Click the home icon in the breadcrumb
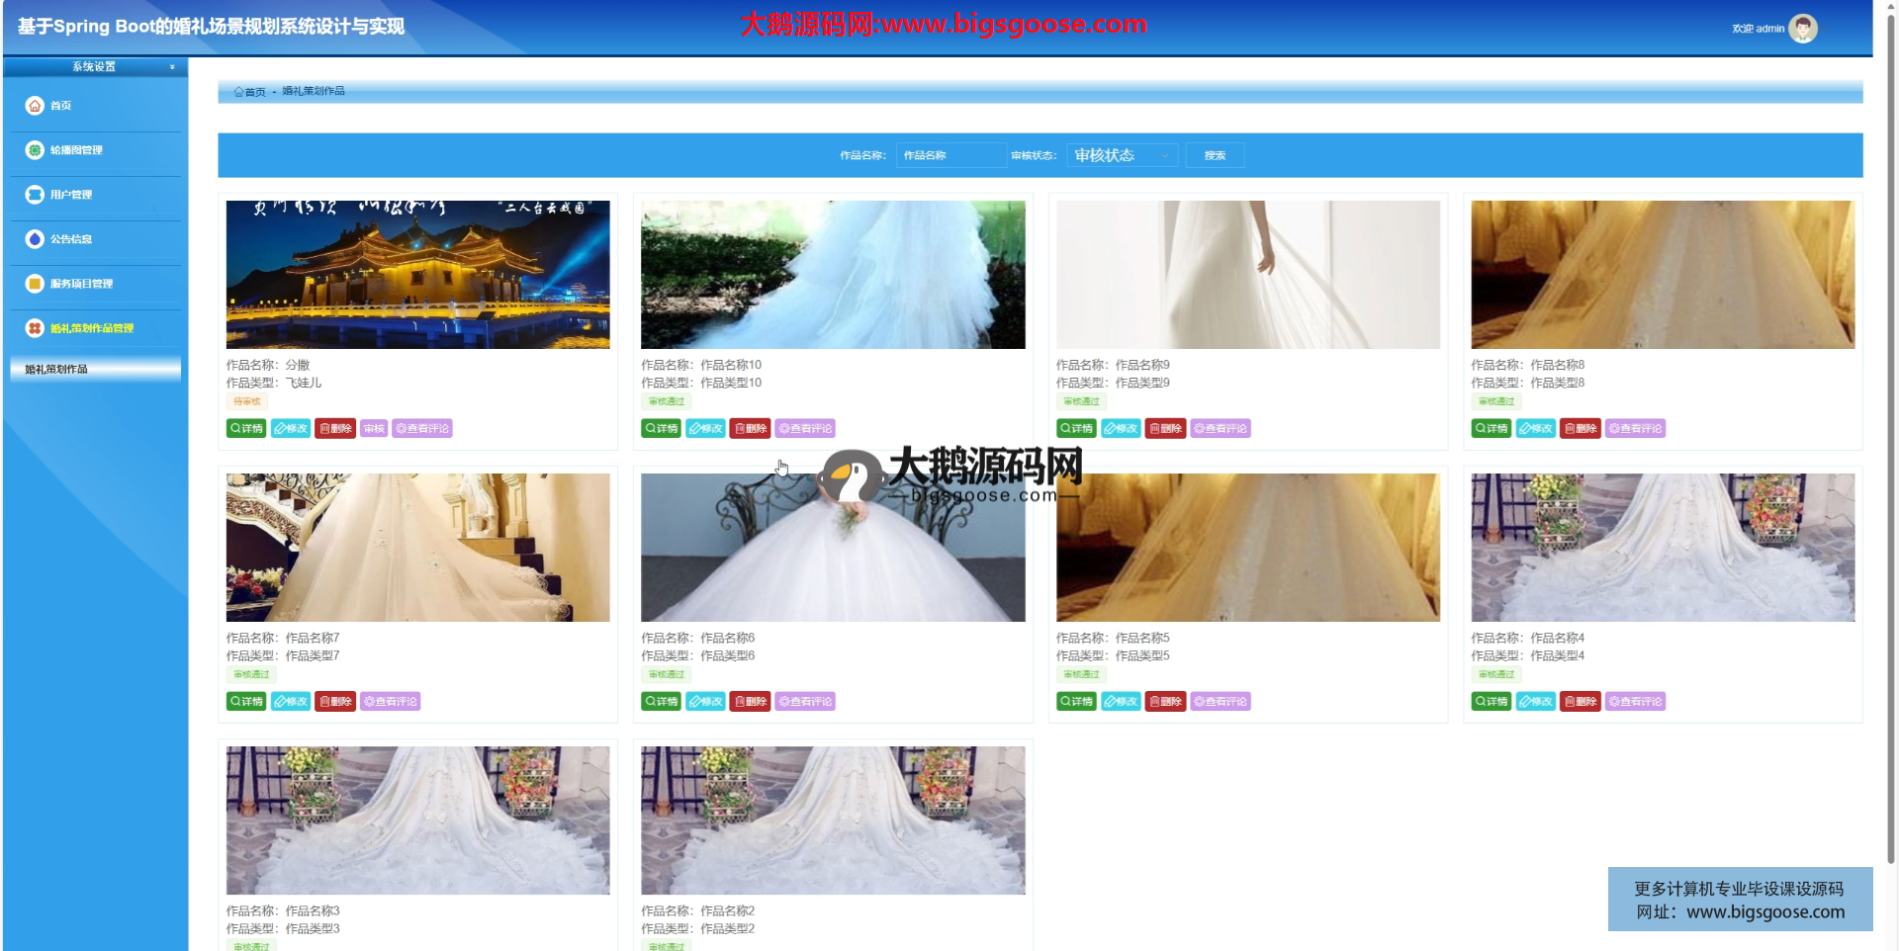Image resolution: width=1899 pixels, height=951 pixels. pyautogui.click(x=238, y=92)
